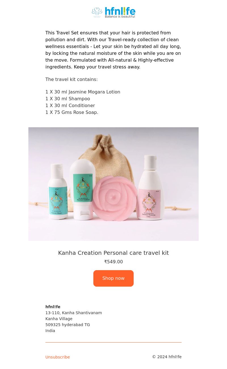
Task: Click 'The travel kit contains:' text
Action: (72, 80)
